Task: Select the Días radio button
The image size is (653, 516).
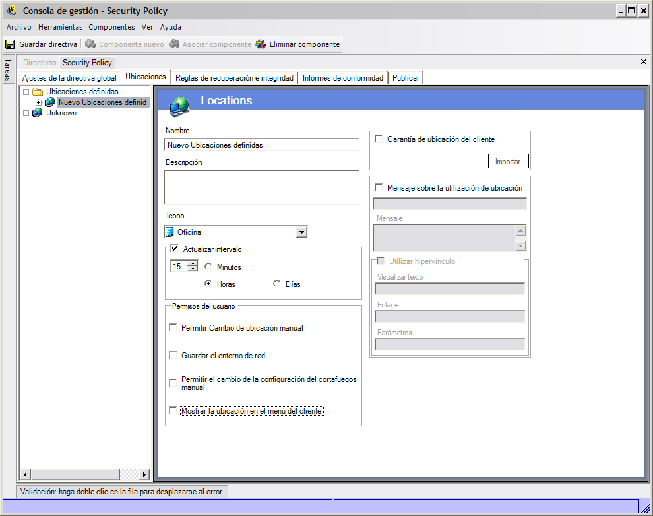Action: pos(276,283)
